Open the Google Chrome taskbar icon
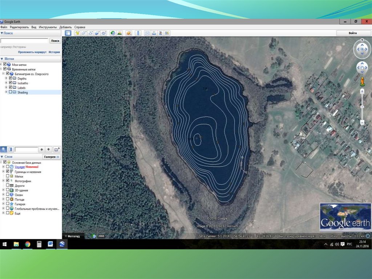Viewport: 372px width, 279px height. click(28, 244)
